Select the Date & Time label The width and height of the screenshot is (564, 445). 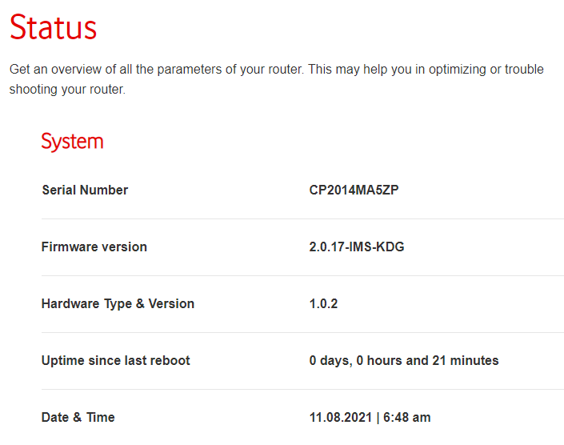coord(78,417)
